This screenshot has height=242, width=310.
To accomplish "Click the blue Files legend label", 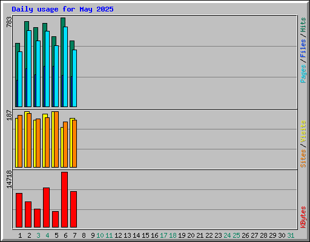I will (x=303, y=48).
